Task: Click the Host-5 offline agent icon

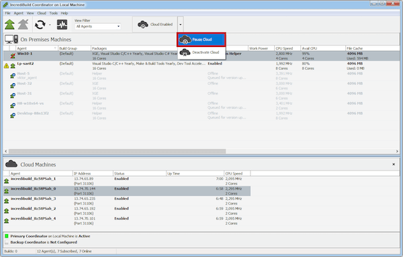Action: pos(13,76)
